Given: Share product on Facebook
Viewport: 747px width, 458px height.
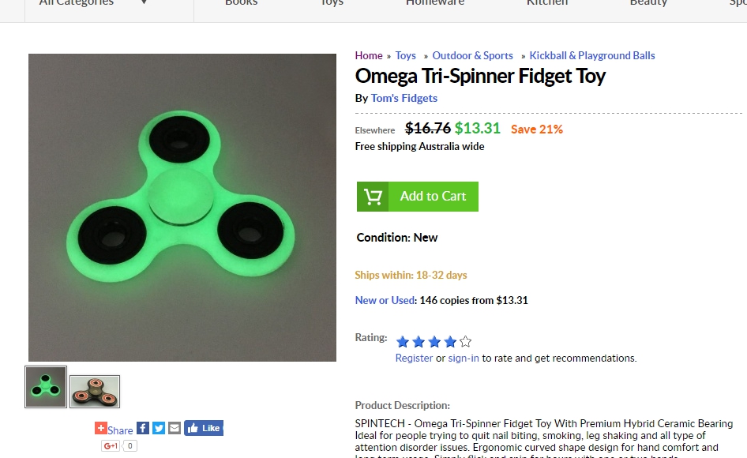Looking at the screenshot, I should pos(143,428).
